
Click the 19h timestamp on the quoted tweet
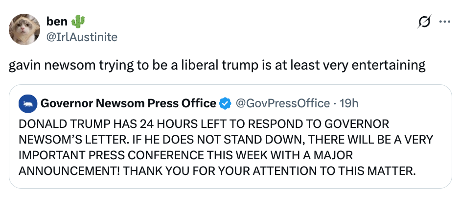tap(349, 103)
